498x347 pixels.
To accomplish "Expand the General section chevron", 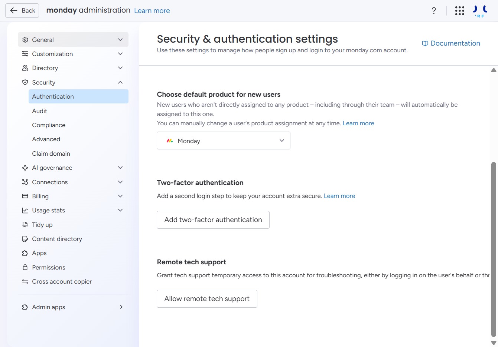I will [120, 40].
